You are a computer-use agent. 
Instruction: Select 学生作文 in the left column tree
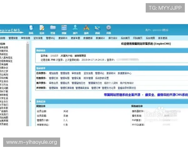coord(4,102)
